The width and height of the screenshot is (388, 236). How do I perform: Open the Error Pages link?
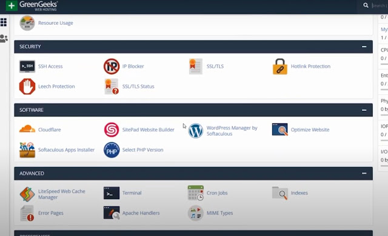click(51, 213)
